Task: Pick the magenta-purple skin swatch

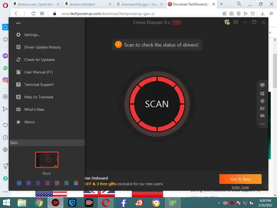Action: click(48, 183)
